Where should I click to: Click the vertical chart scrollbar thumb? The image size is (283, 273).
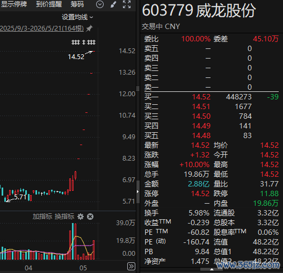tap(138, 192)
